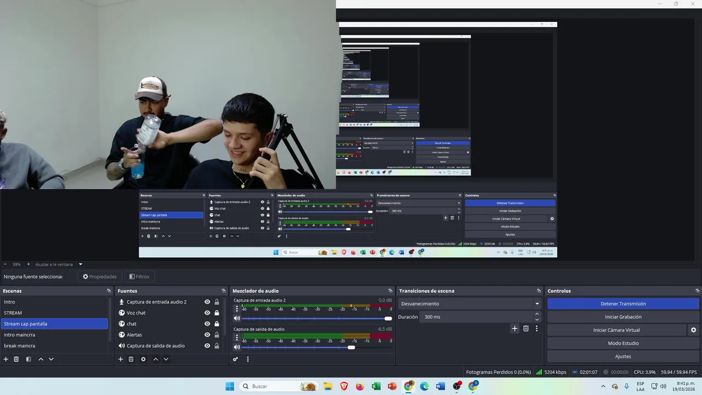
Task: Open Windows Start menu
Action: click(x=230, y=386)
